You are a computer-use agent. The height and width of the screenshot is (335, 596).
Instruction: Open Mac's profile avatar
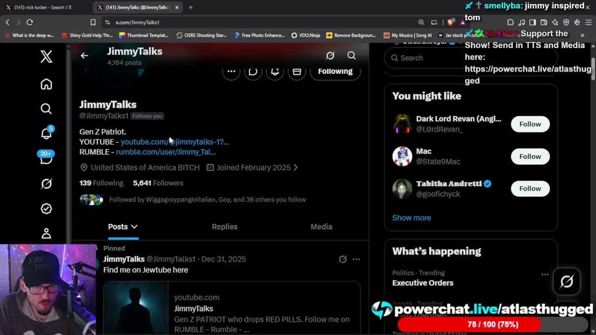(x=402, y=156)
